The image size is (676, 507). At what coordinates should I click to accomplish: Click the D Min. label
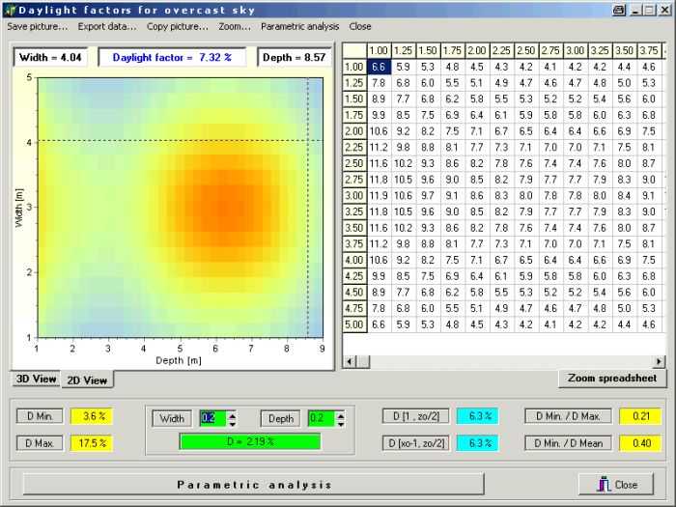pyautogui.click(x=40, y=416)
